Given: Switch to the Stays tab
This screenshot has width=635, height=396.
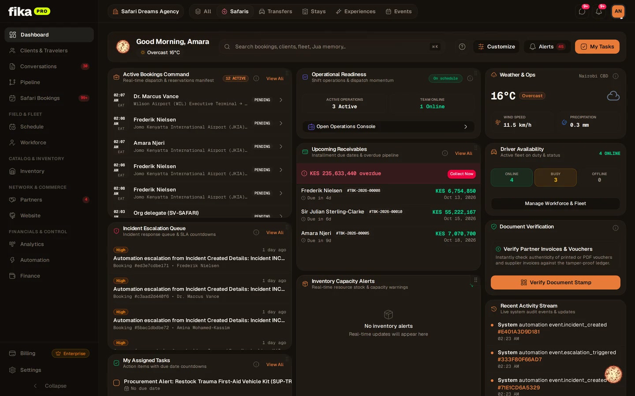Looking at the screenshot, I should tap(314, 11).
